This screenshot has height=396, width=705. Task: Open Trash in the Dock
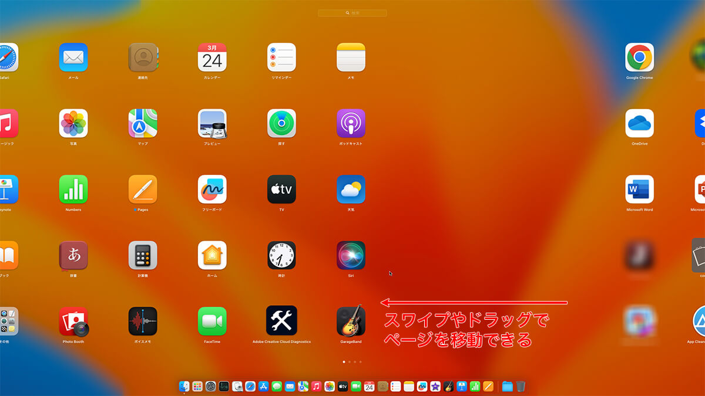coord(521,386)
